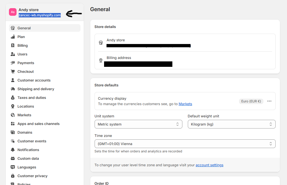
Task: Click the Andy store avatar badge
Action: coord(12,12)
